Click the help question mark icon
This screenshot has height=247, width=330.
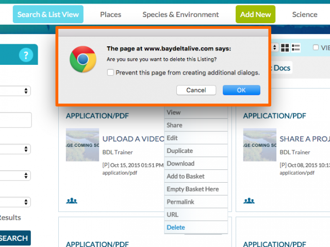tap(26, 55)
